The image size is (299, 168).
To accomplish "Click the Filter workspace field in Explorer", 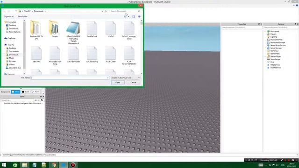I will click(x=281, y=28).
